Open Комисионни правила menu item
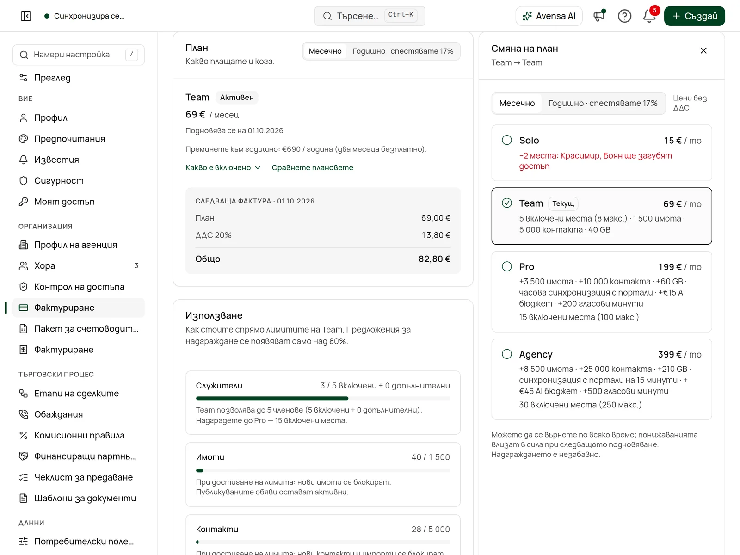This screenshot has height=555, width=740. (x=79, y=436)
